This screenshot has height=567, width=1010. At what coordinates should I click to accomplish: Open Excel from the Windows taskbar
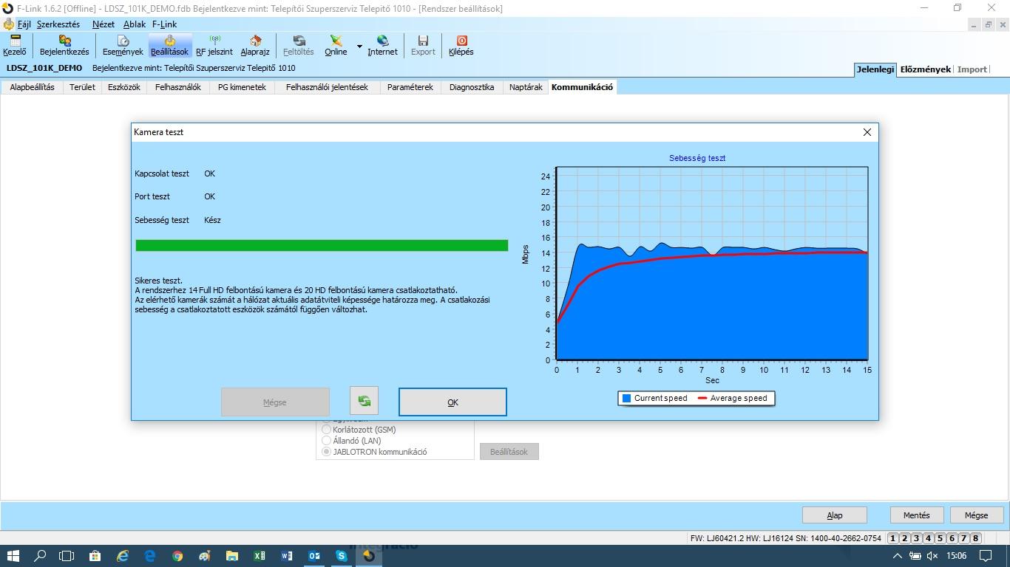coord(260,556)
